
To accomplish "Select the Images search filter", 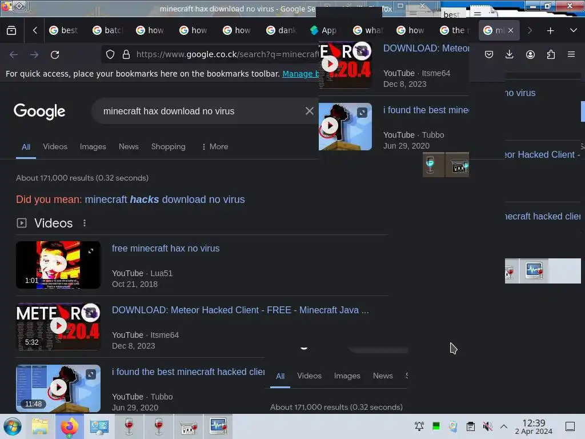I will [93, 147].
